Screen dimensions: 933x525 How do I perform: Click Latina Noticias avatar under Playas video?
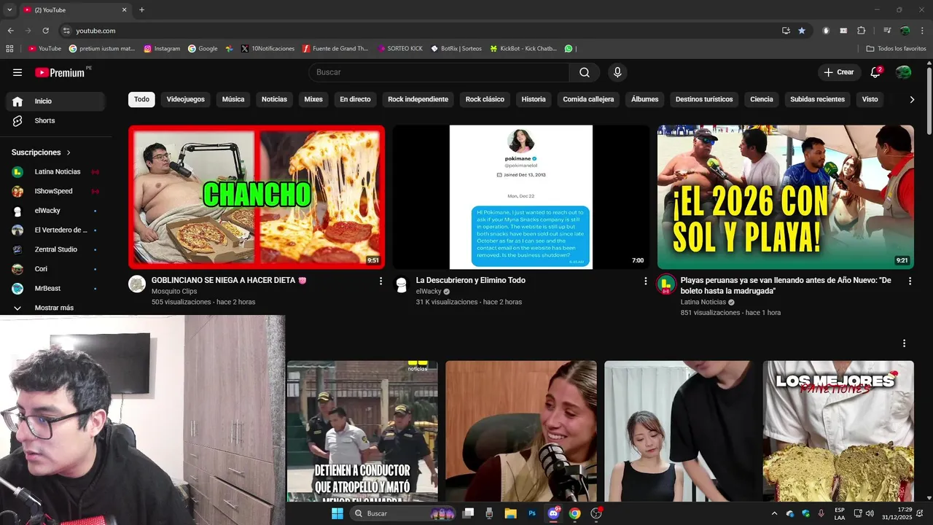point(665,284)
